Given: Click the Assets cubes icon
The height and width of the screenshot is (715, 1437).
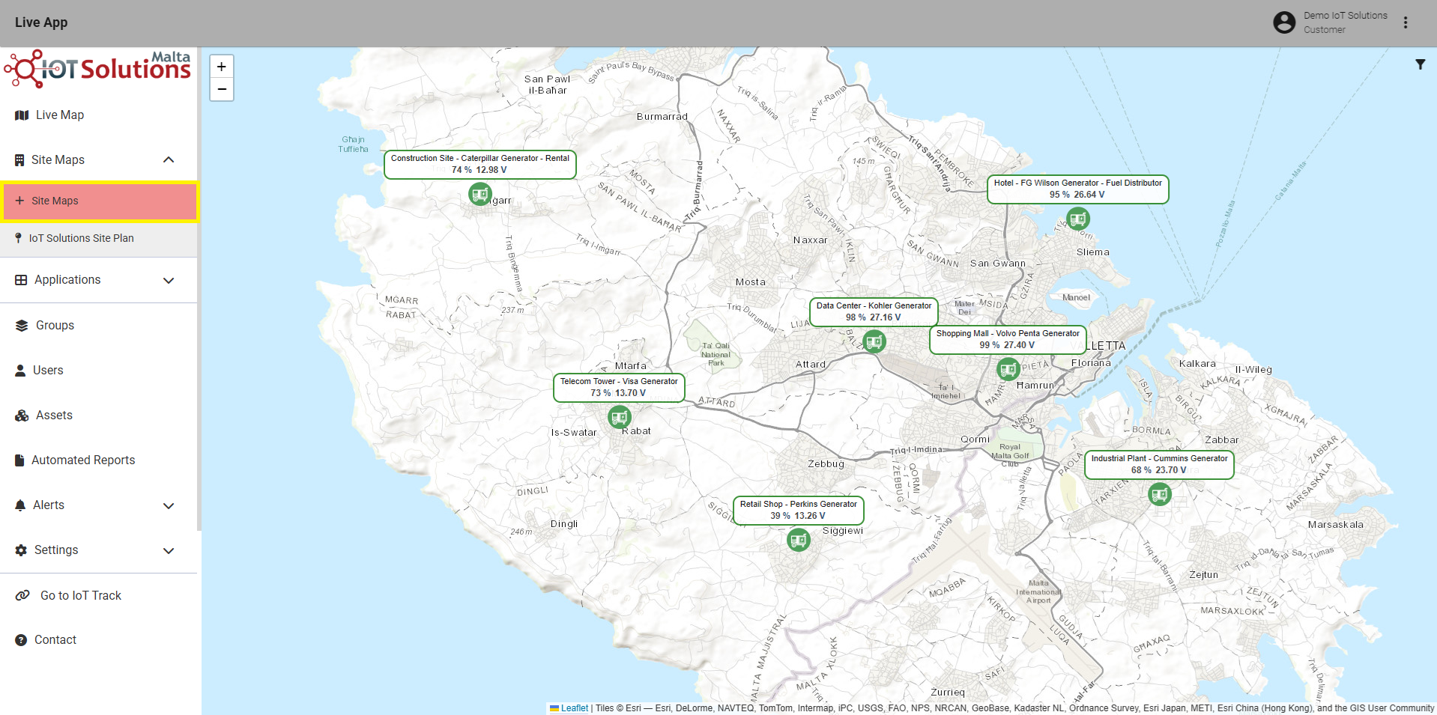Looking at the screenshot, I should (x=22, y=416).
